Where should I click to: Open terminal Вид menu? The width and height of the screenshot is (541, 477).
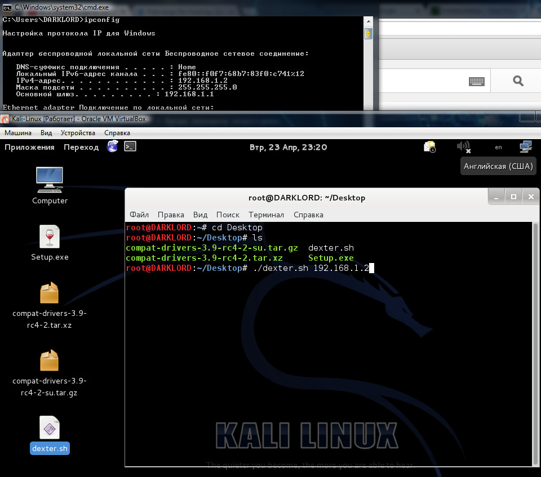point(200,215)
